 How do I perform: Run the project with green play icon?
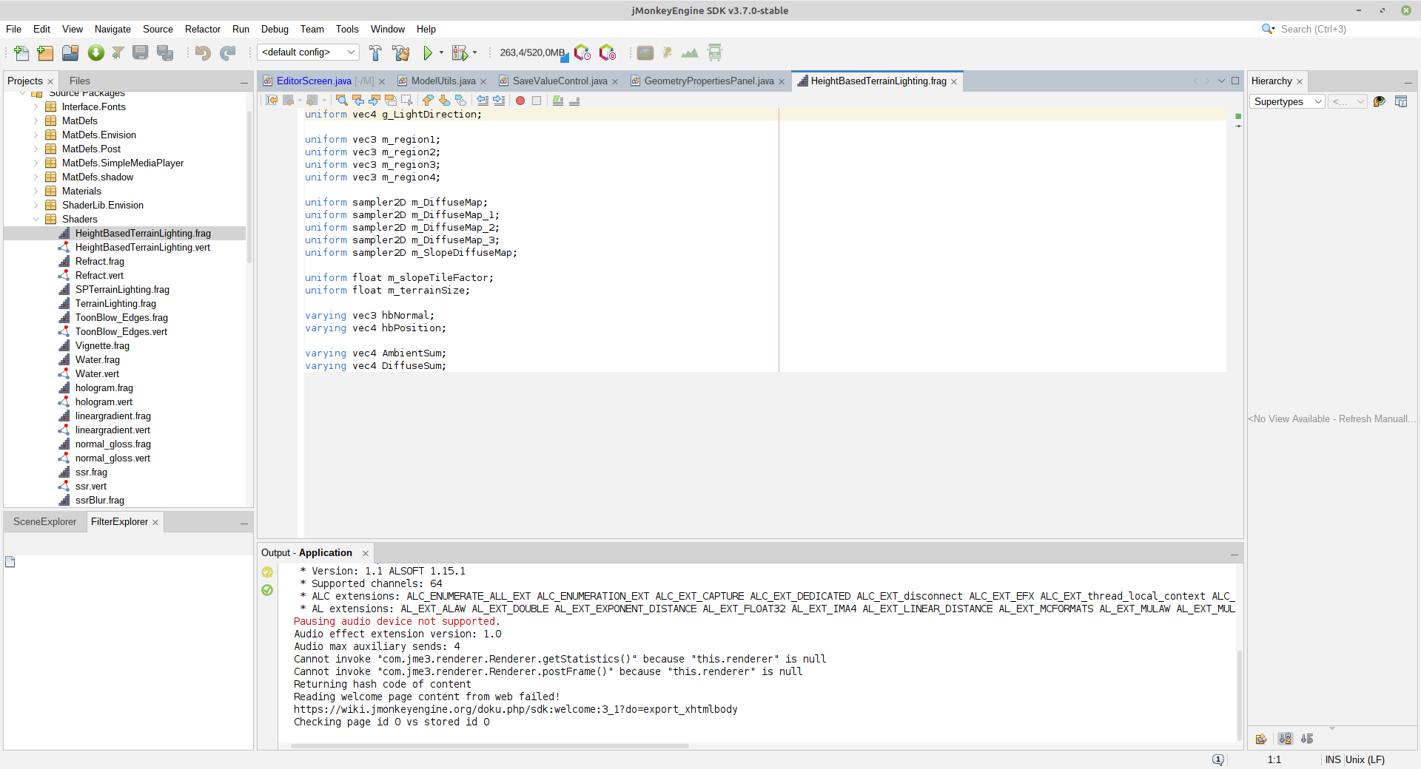428,52
